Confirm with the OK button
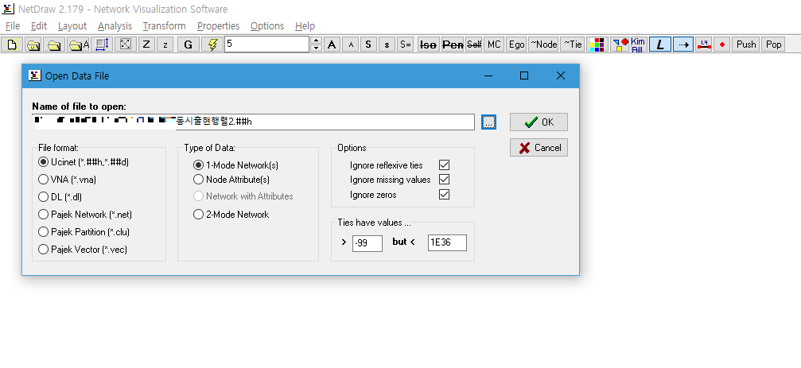 (539, 122)
